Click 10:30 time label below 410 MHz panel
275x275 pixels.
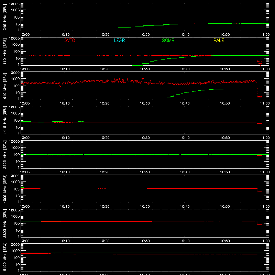tap(145, 69)
